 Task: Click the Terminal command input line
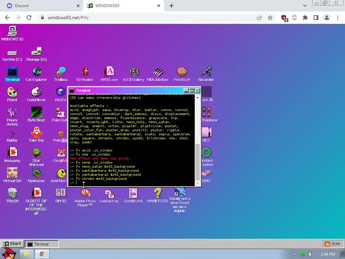tap(132, 182)
